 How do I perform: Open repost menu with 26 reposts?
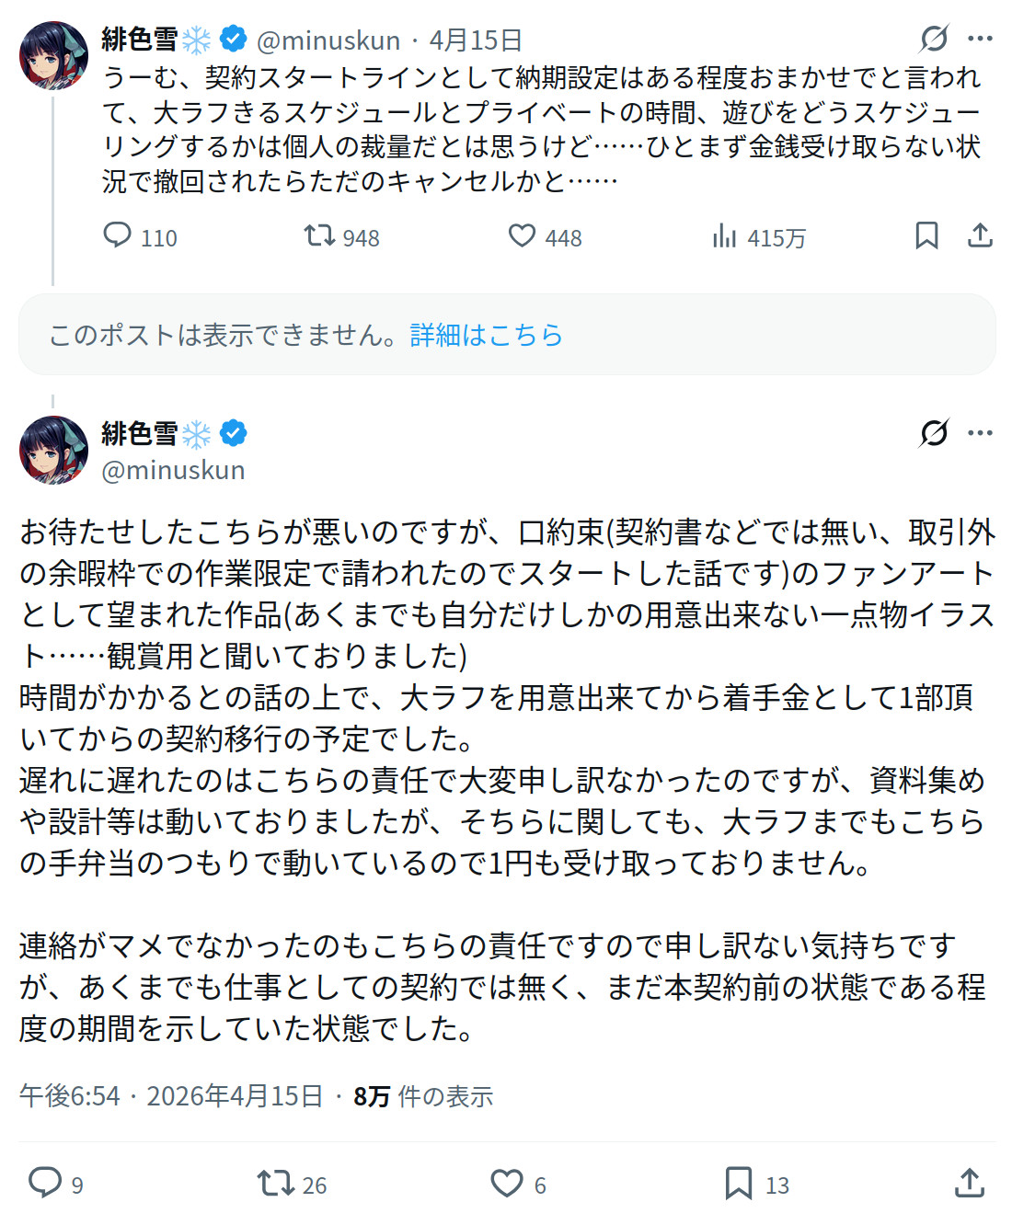coord(275,1183)
